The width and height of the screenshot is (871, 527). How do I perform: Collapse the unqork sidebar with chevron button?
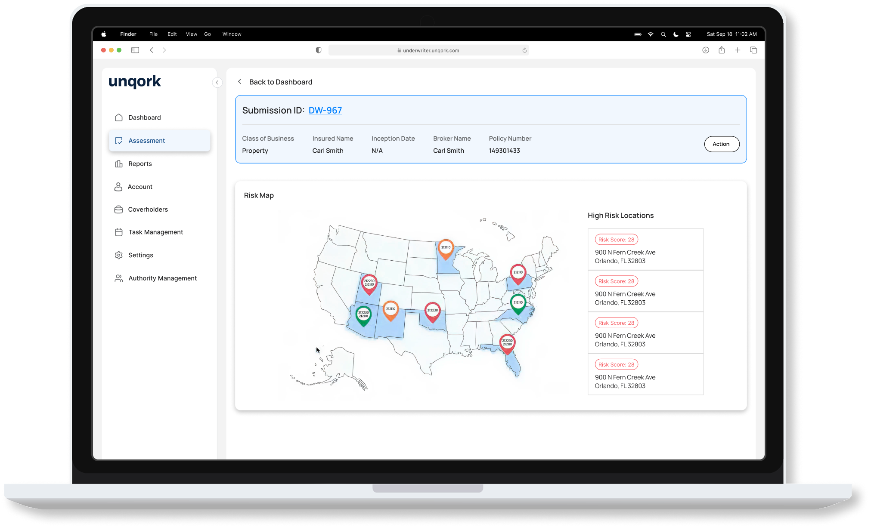pyautogui.click(x=217, y=82)
